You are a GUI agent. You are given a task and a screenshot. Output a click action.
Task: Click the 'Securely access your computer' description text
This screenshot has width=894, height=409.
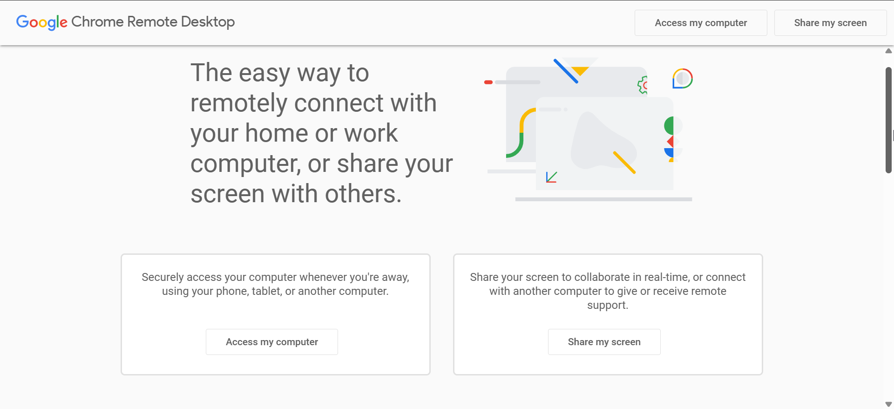click(276, 284)
